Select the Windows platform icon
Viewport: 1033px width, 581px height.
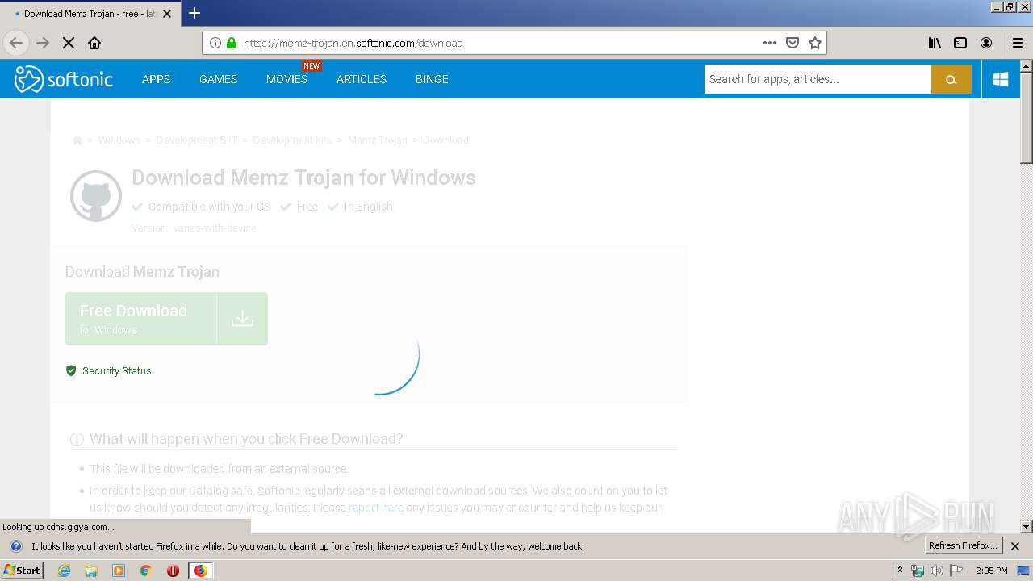pos(1001,79)
